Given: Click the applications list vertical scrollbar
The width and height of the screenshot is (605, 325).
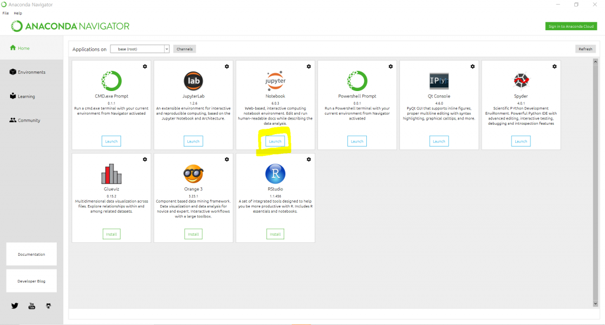Looking at the screenshot, I should tap(596, 183).
